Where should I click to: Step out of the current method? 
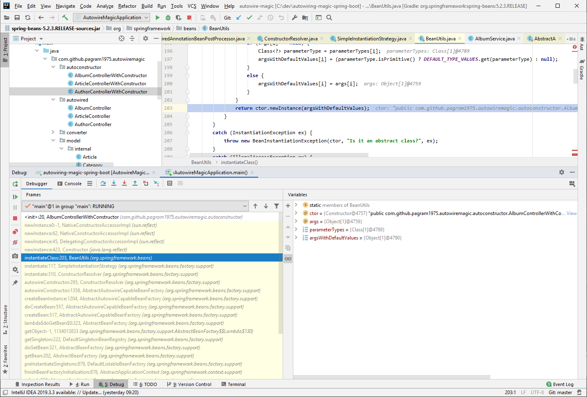pos(135,183)
